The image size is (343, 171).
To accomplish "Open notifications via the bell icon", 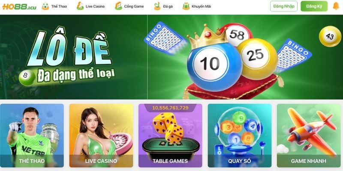I will pos(336,6).
